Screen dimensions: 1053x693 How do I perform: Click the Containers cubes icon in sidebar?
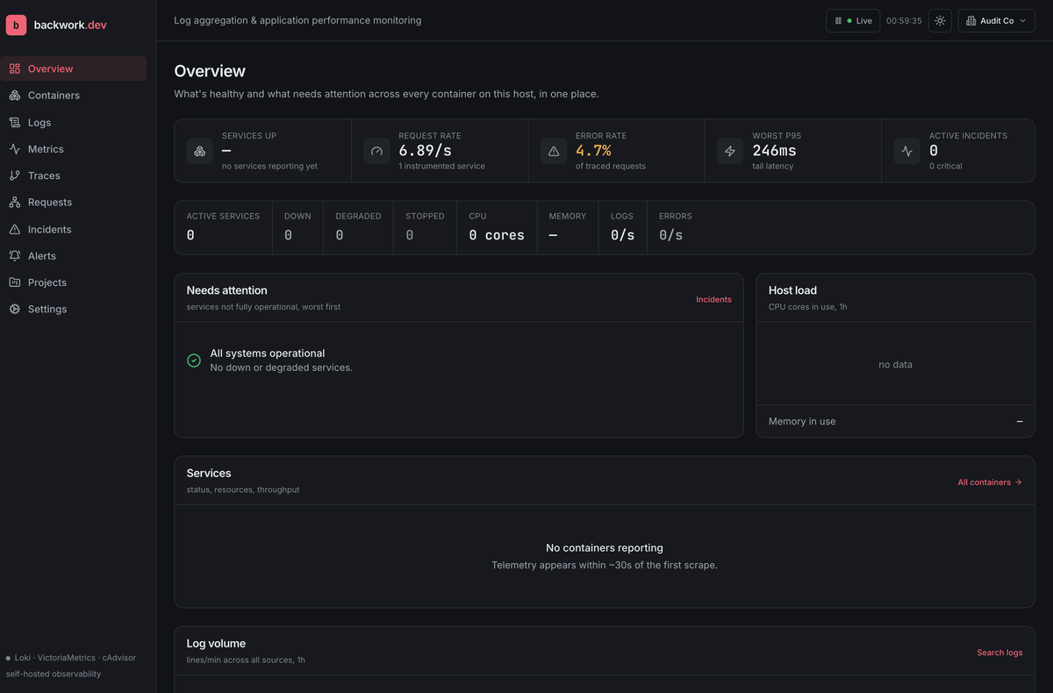coord(15,96)
